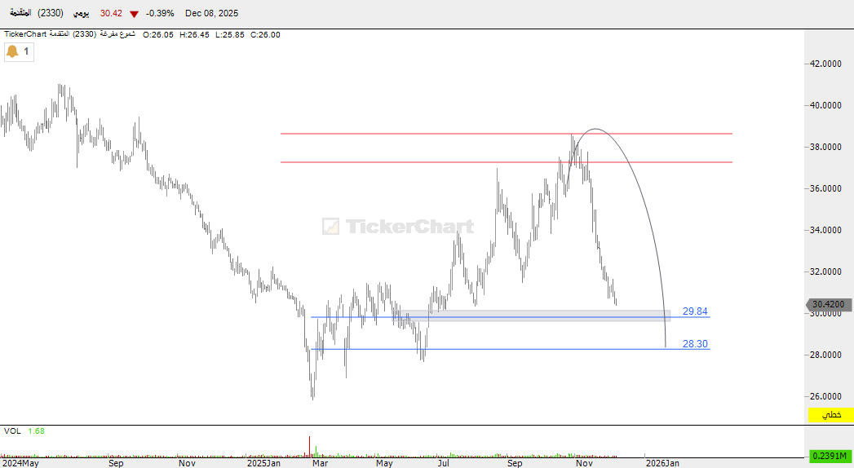854x468 pixels.
Task: Click the 28.30 blue level label
Action: (694, 344)
